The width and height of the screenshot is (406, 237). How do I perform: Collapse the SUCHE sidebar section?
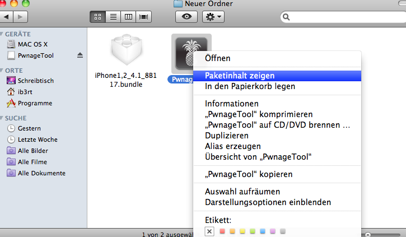(x=2, y=118)
